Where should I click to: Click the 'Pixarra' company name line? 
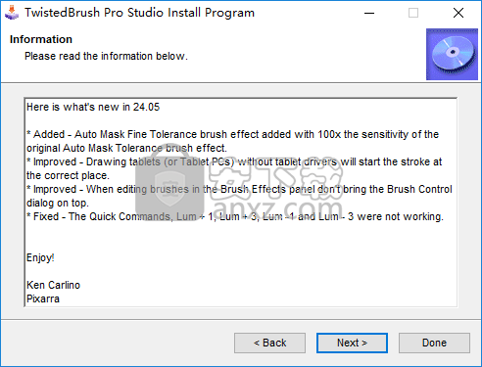click(43, 298)
